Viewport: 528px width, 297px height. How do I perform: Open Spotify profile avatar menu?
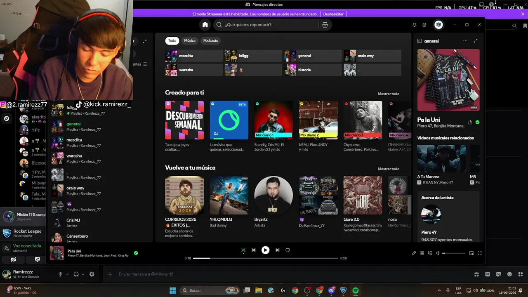[x=438, y=25]
